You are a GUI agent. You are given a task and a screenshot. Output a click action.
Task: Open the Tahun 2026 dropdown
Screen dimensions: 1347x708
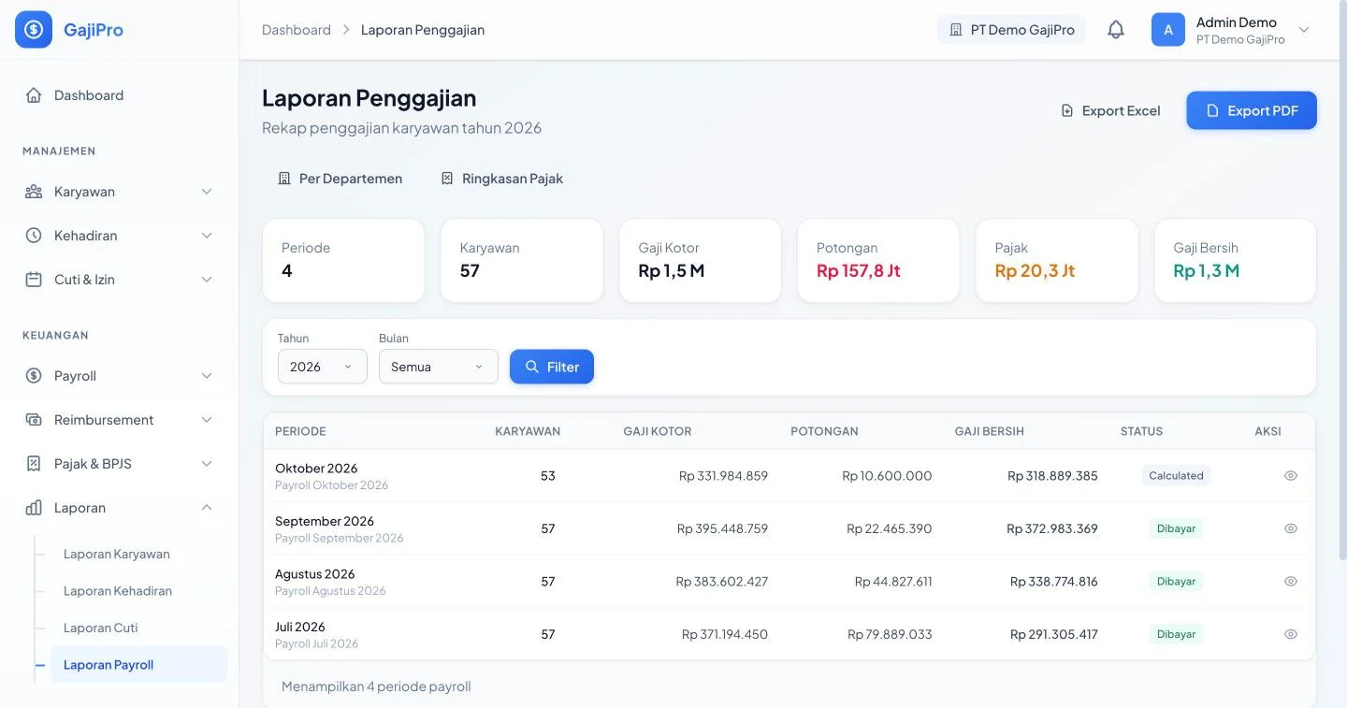[323, 367]
